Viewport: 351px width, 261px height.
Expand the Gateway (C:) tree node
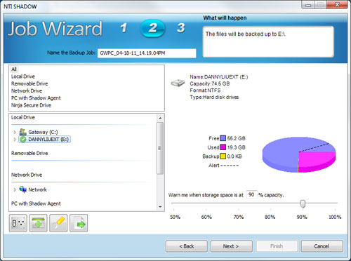(15, 133)
